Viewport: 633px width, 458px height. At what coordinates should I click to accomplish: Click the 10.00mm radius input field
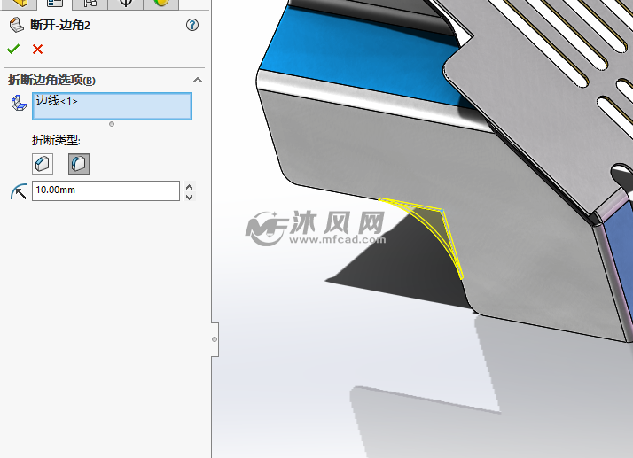pos(105,190)
